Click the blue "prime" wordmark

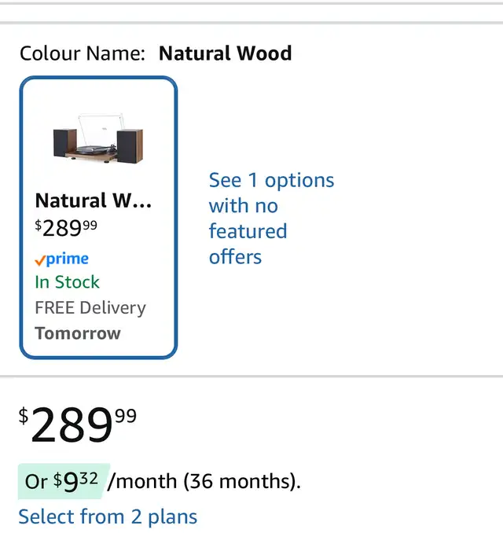(68, 259)
